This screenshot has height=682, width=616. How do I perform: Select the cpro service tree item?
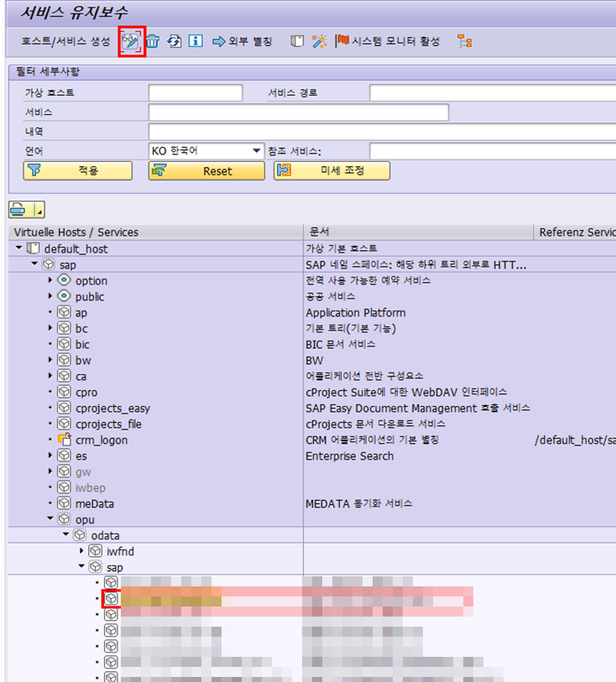coord(86,393)
